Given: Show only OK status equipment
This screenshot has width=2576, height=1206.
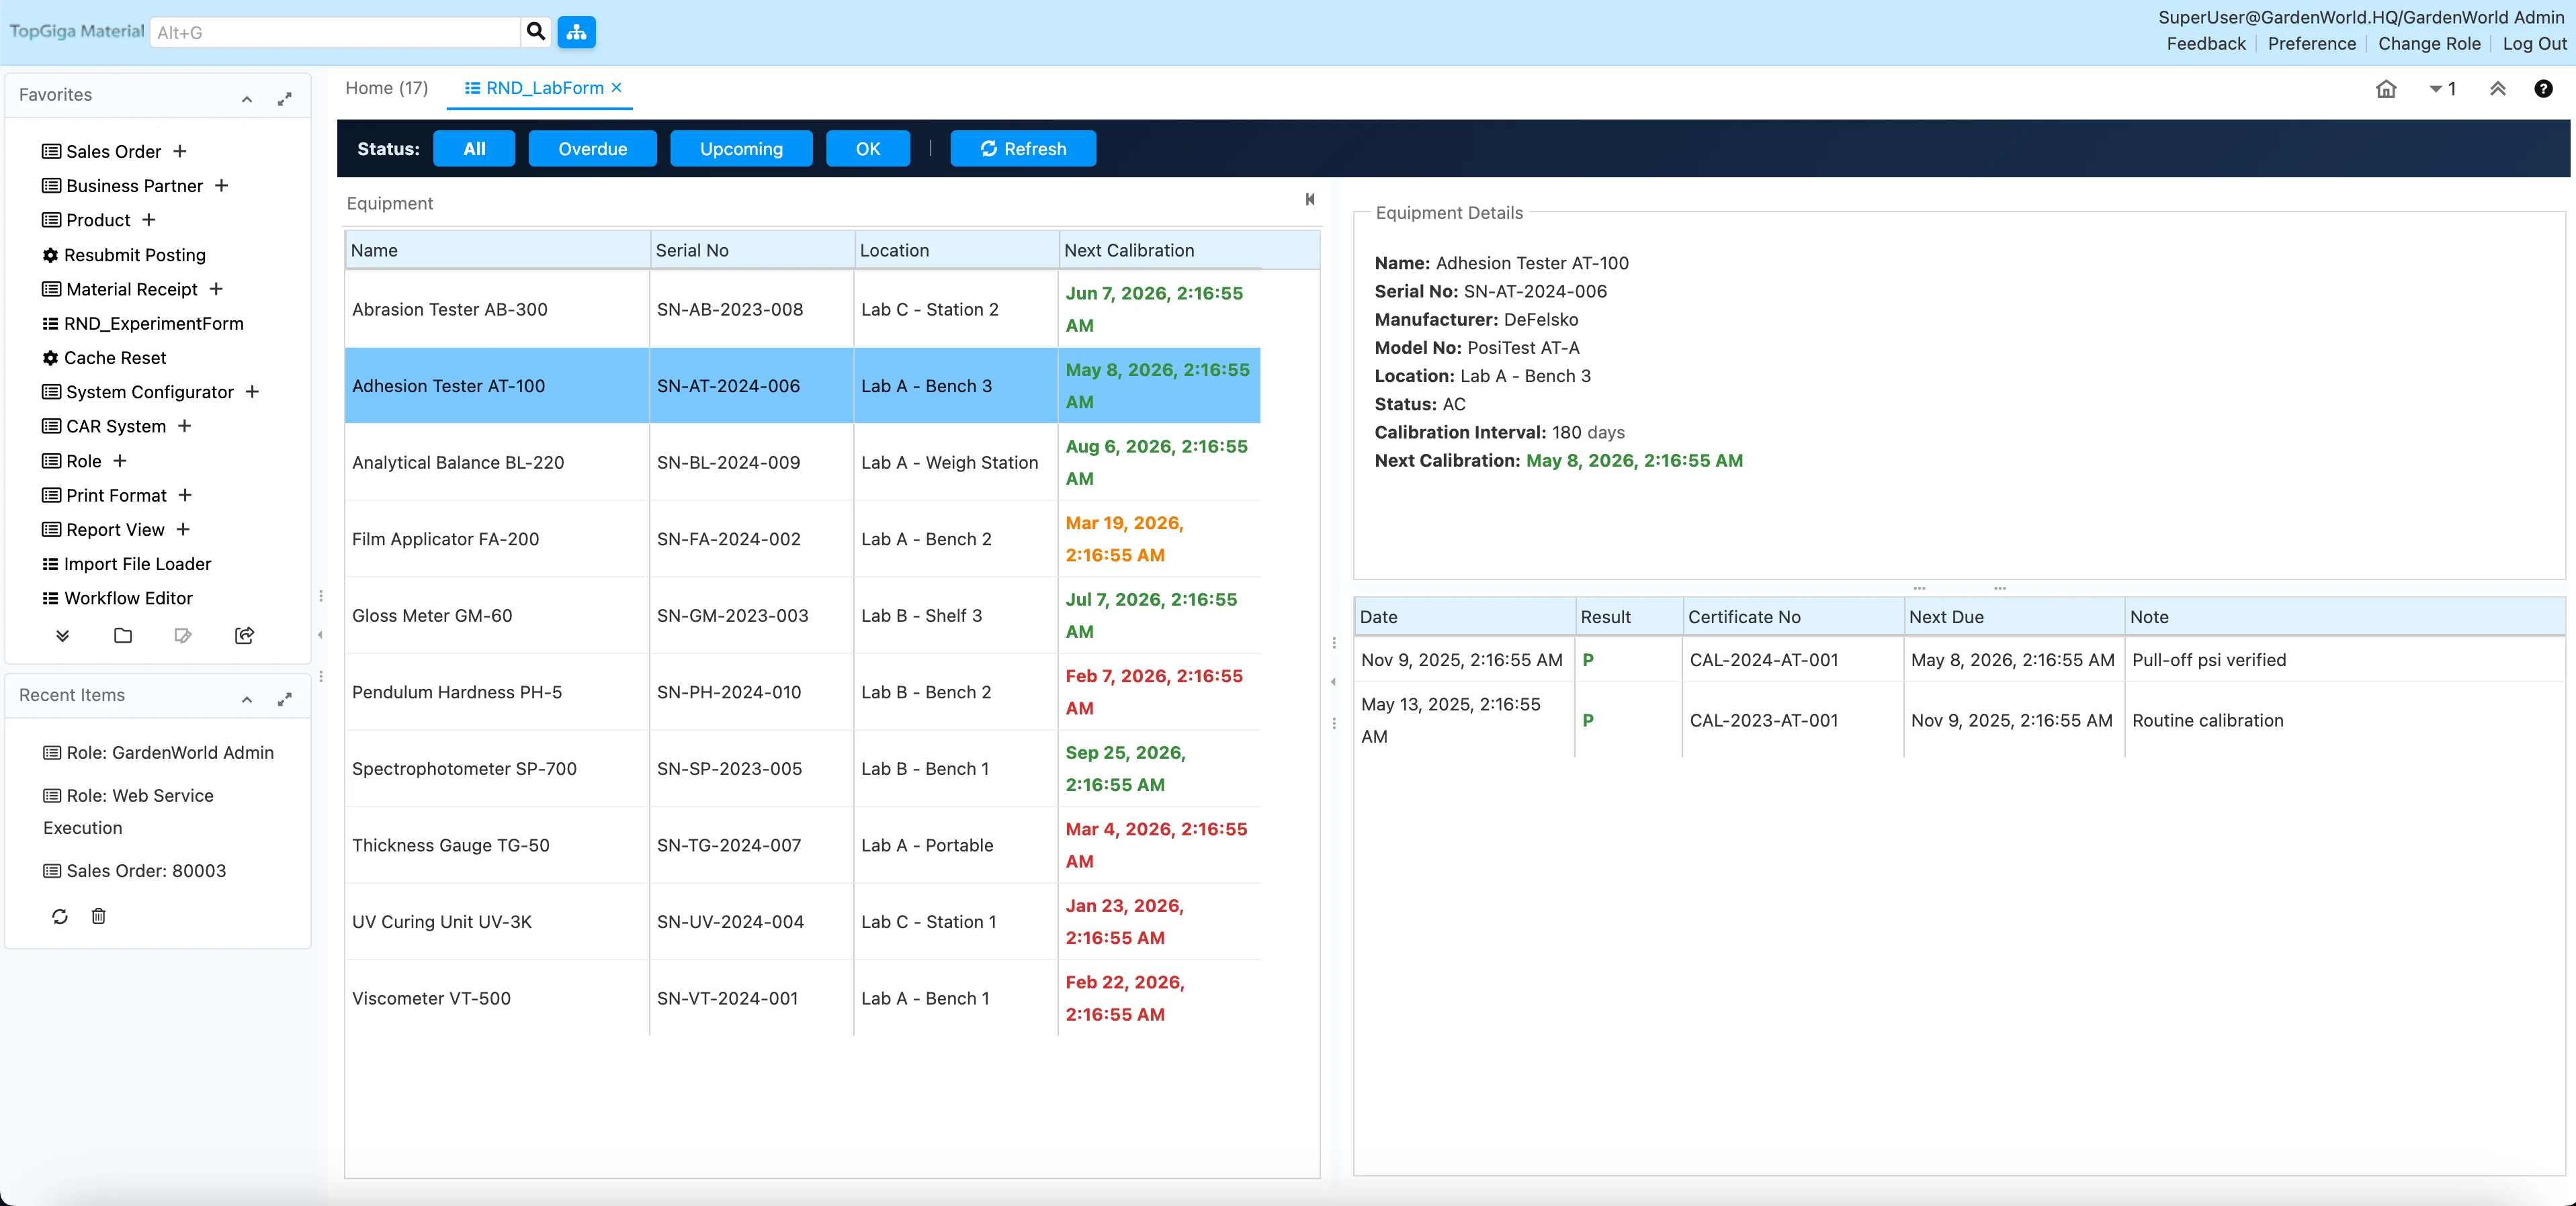Looking at the screenshot, I should tap(867, 149).
